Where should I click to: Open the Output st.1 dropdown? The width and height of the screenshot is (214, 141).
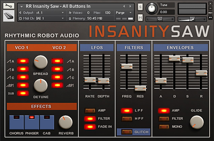point(42,13)
